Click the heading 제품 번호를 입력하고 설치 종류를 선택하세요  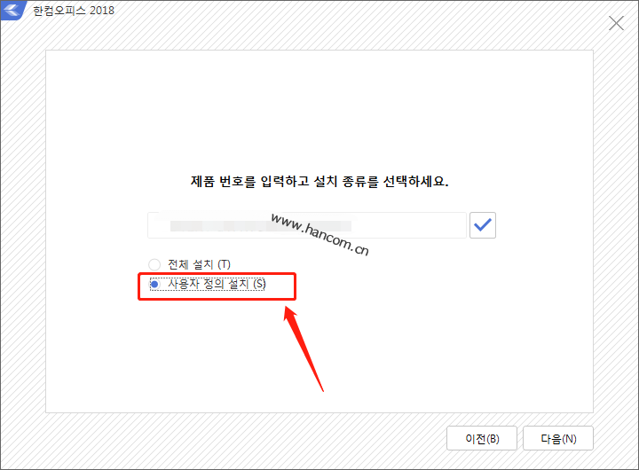tap(319, 181)
